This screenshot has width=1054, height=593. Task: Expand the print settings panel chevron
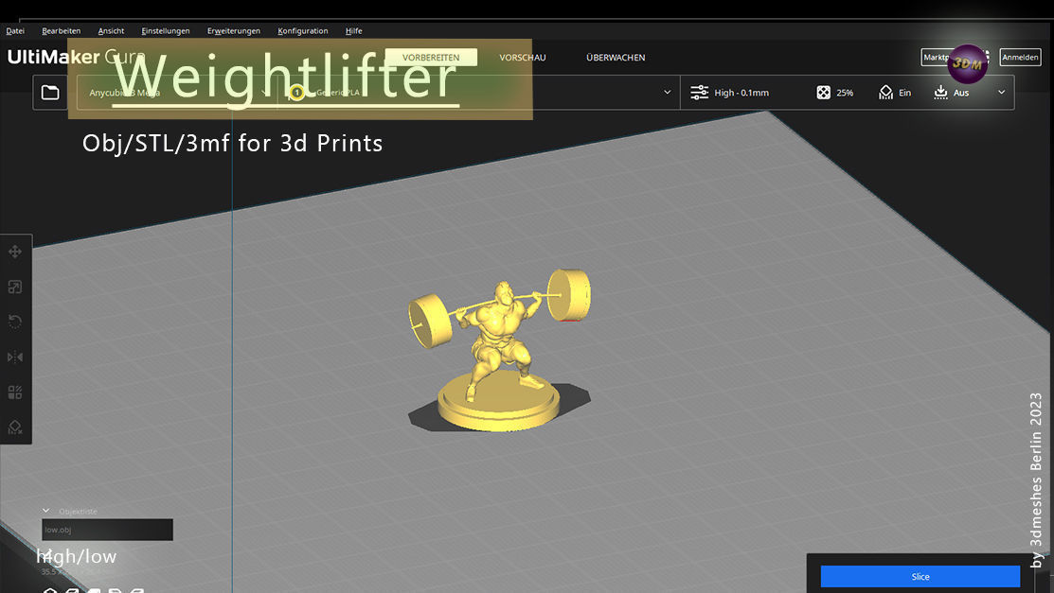click(x=1002, y=93)
